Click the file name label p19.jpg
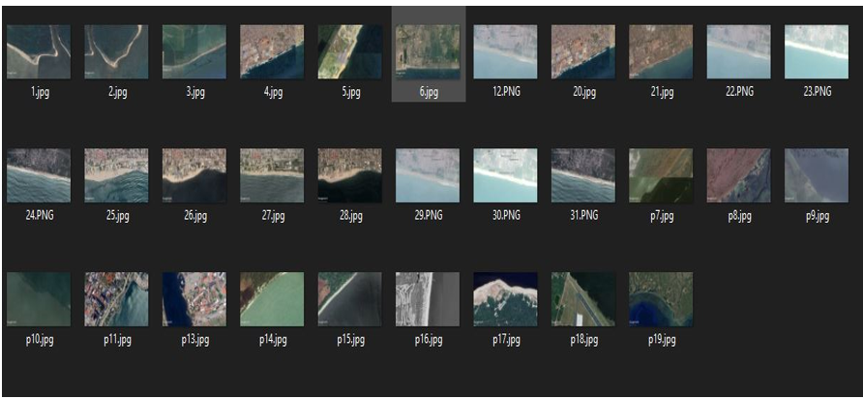 (661, 340)
